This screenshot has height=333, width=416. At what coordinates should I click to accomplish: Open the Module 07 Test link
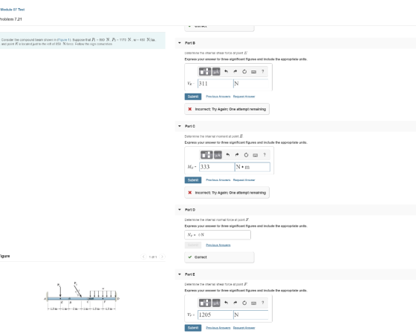click(x=13, y=10)
